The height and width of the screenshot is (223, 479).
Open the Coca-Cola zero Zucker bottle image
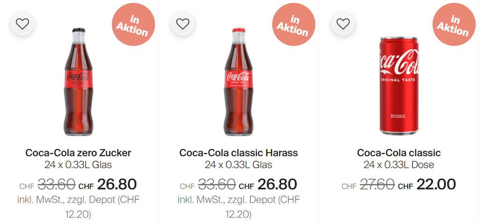(x=78, y=82)
